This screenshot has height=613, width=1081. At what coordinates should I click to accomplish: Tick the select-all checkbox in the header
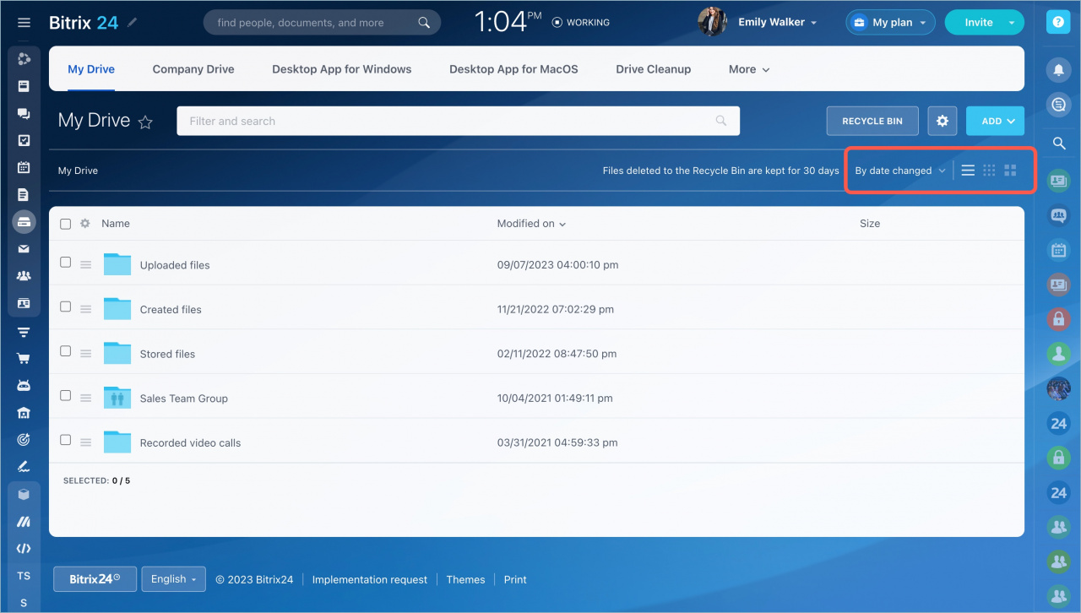coord(66,224)
